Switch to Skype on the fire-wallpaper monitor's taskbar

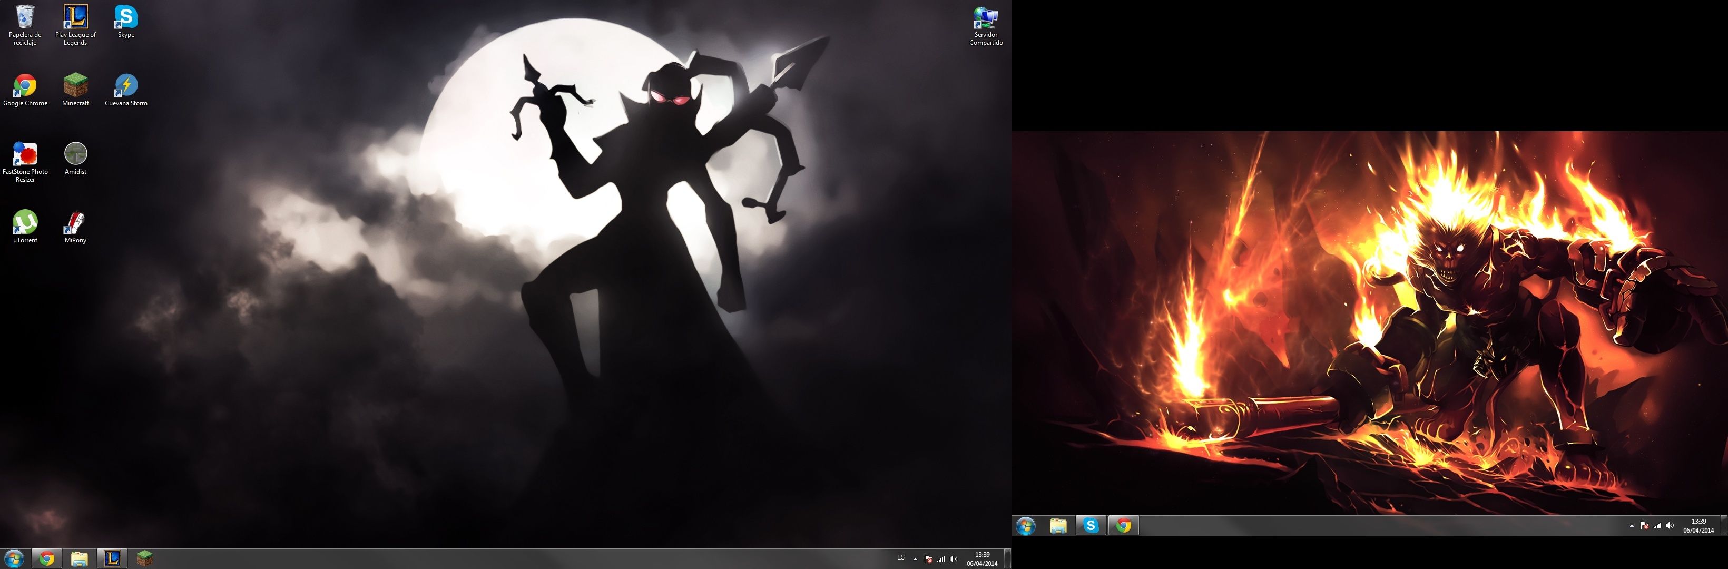click(1092, 526)
